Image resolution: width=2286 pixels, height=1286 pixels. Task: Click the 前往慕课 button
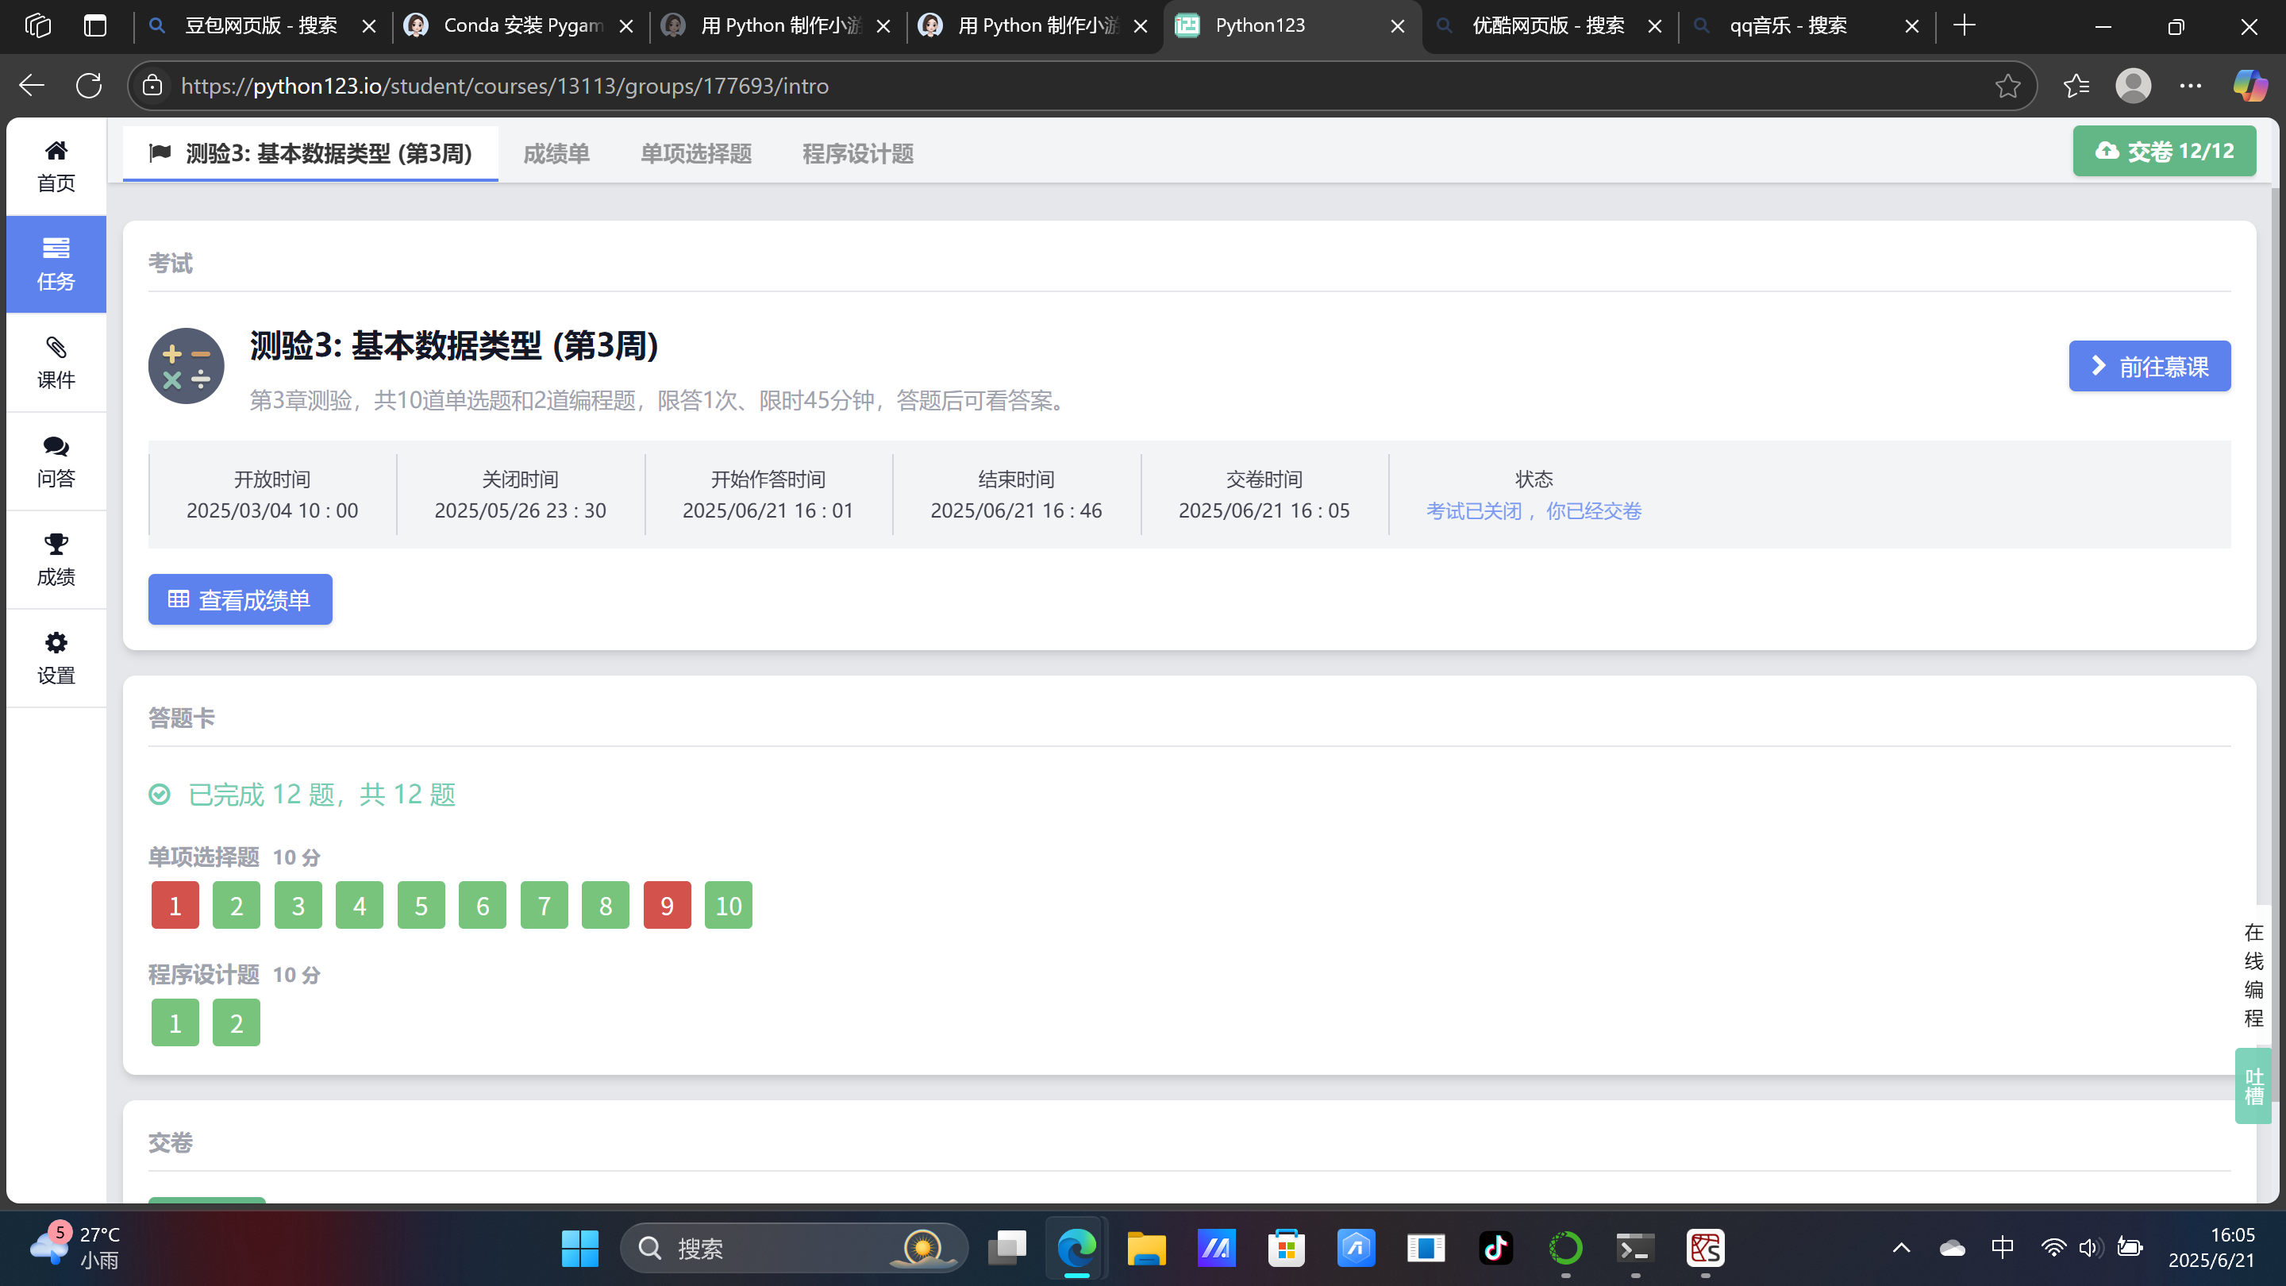[2149, 366]
